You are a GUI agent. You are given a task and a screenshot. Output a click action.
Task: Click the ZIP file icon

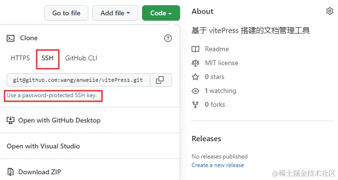(11, 172)
